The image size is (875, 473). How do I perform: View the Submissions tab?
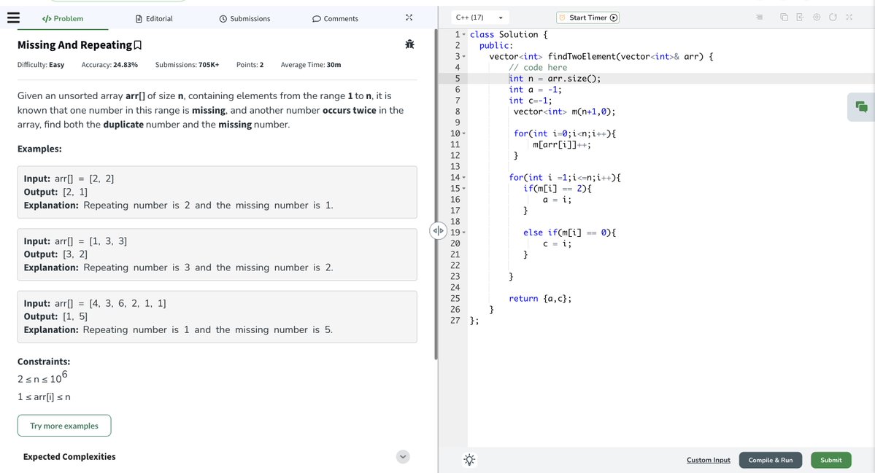pyautogui.click(x=244, y=18)
